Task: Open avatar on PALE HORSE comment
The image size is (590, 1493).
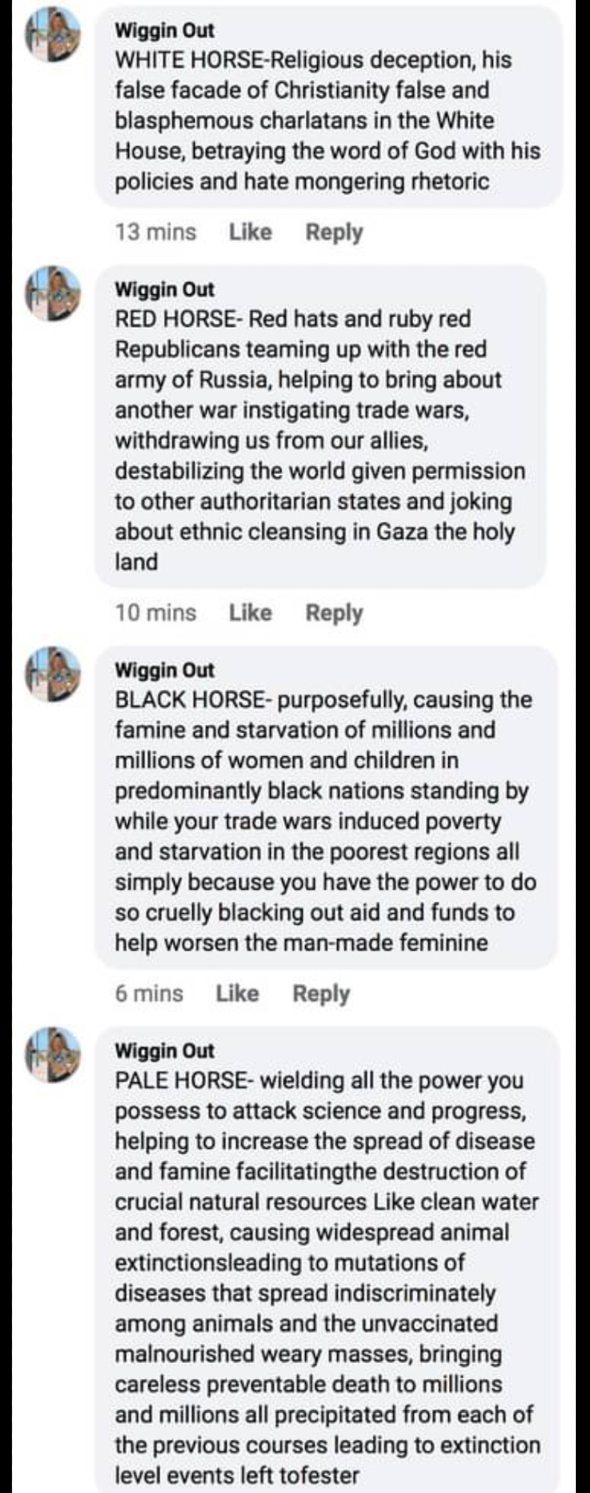Action: click(x=52, y=1055)
